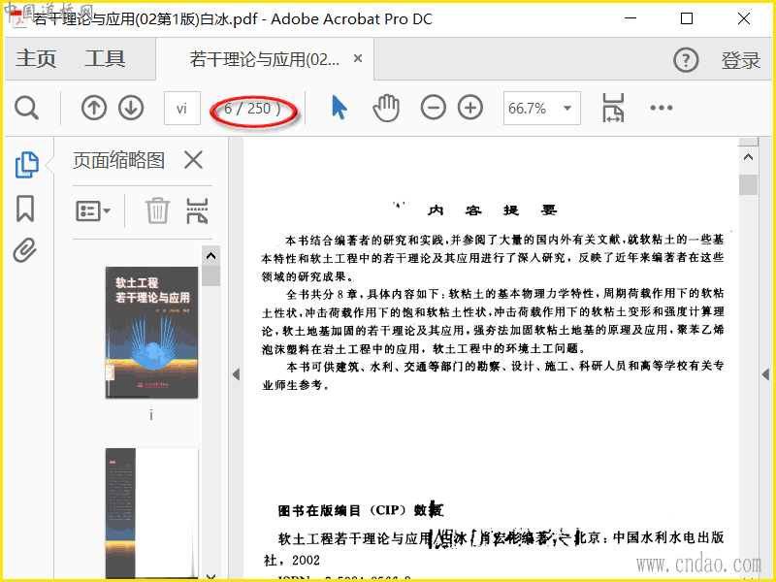Open the 主页 tab
Viewport: 776px width, 582px height.
point(36,59)
